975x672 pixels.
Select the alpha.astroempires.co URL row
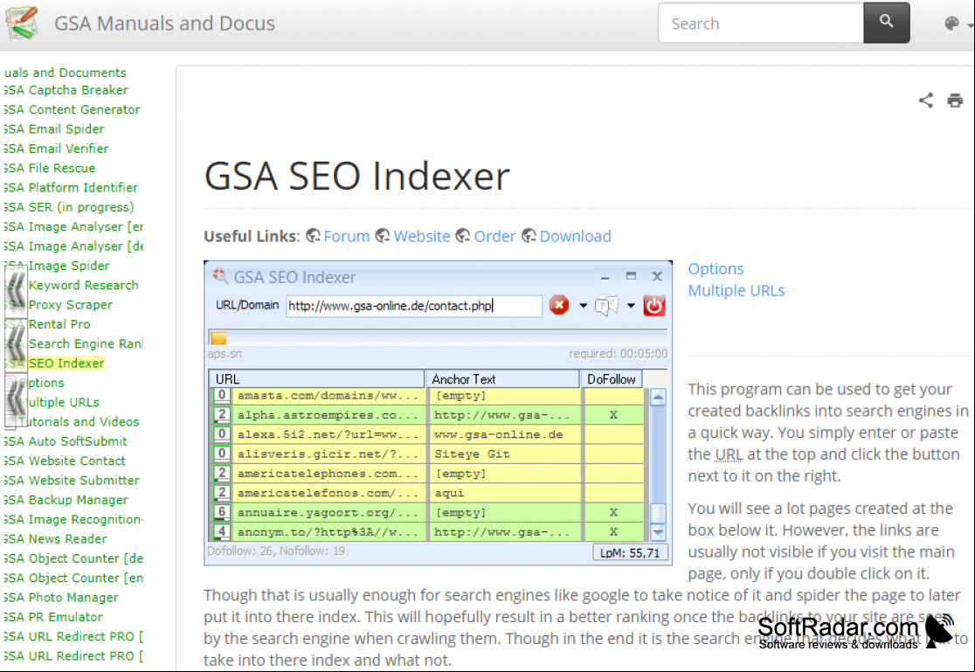(x=428, y=415)
